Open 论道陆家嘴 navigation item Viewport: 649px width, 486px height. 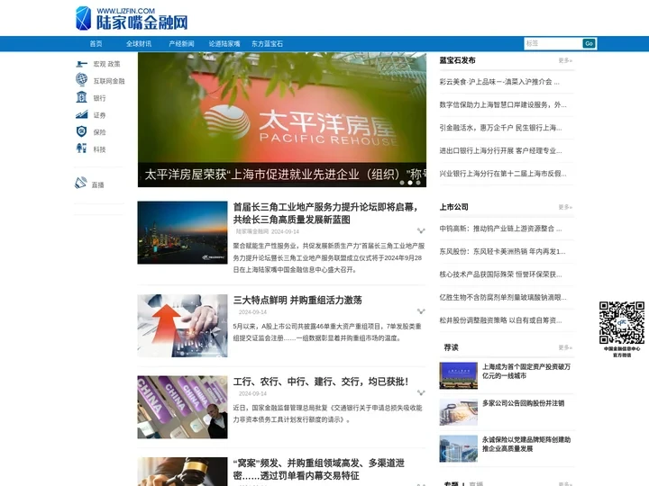coord(224,44)
